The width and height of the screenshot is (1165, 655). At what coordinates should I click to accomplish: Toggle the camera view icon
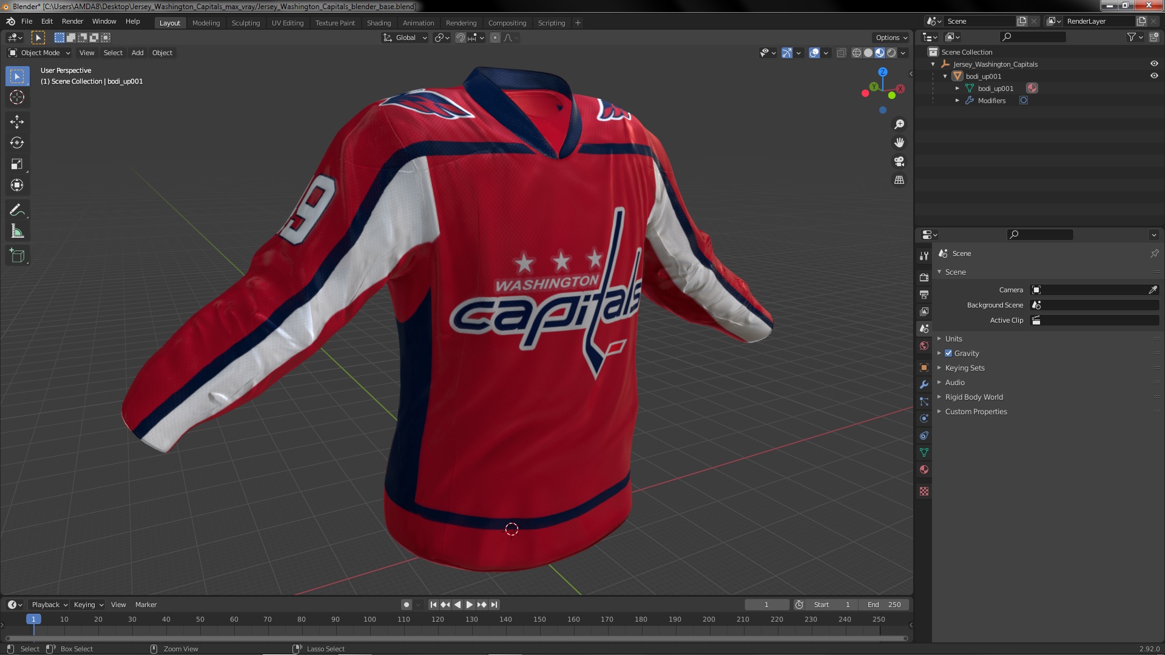click(899, 161)
